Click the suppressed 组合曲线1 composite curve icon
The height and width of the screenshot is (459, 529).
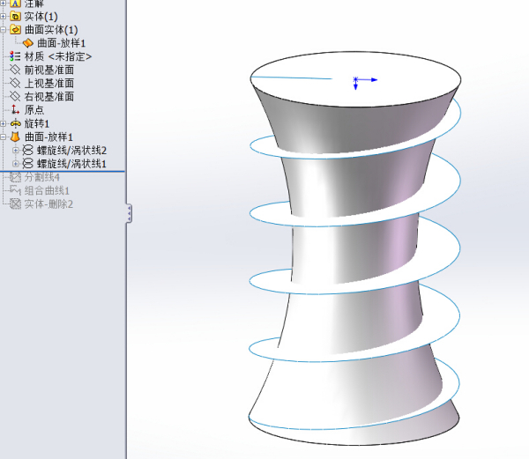click(15, 190)
